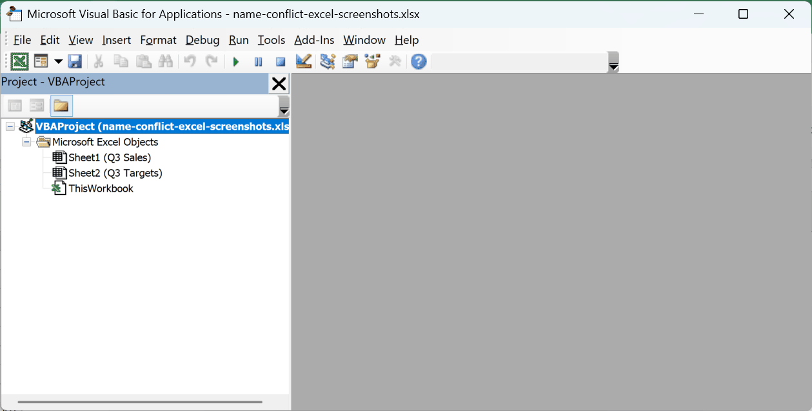Toggle Folders view in Project pane

click(61, 105)
